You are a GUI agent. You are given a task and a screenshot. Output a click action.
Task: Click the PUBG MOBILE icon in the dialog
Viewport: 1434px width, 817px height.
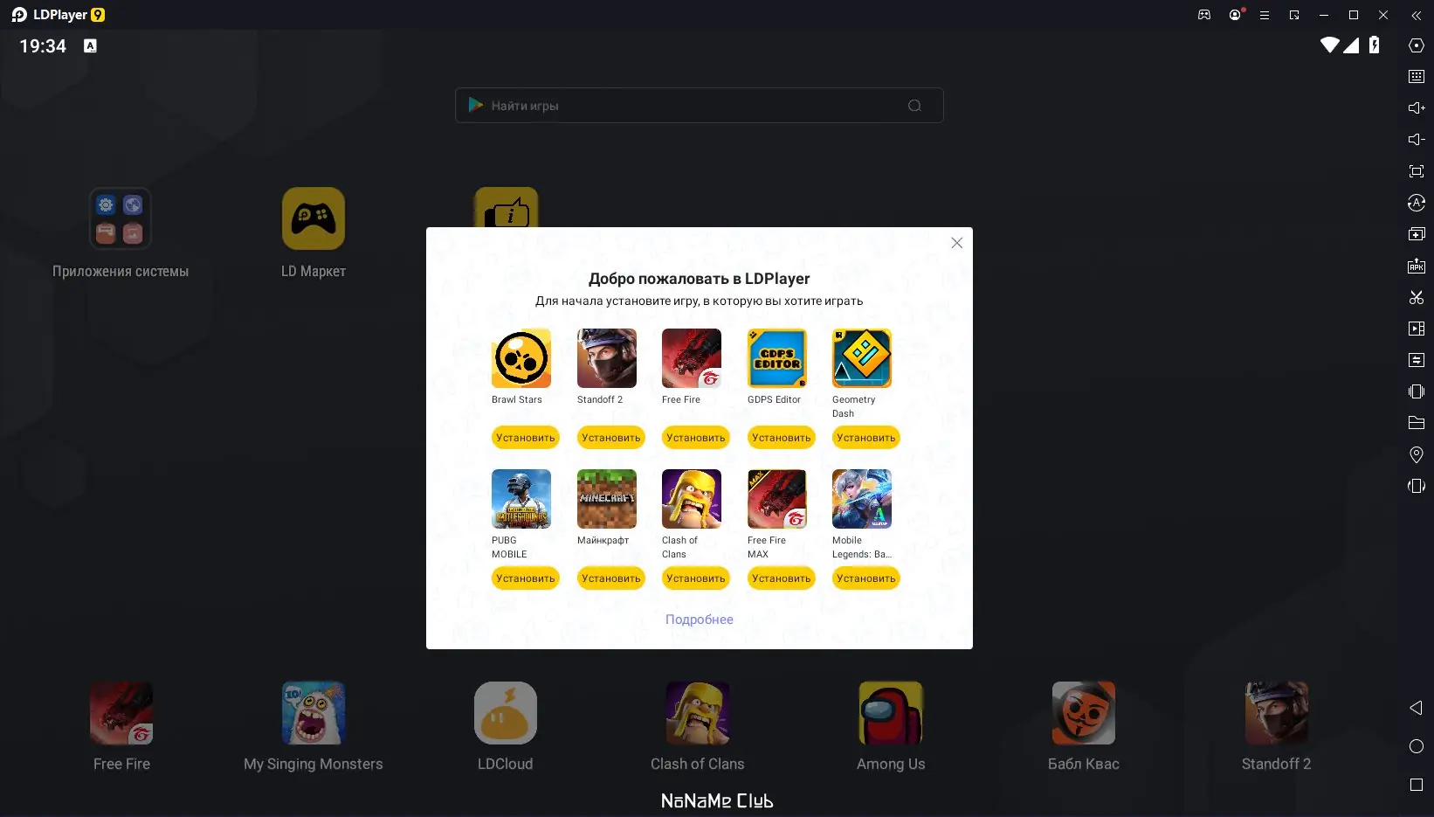coord(521,499)
